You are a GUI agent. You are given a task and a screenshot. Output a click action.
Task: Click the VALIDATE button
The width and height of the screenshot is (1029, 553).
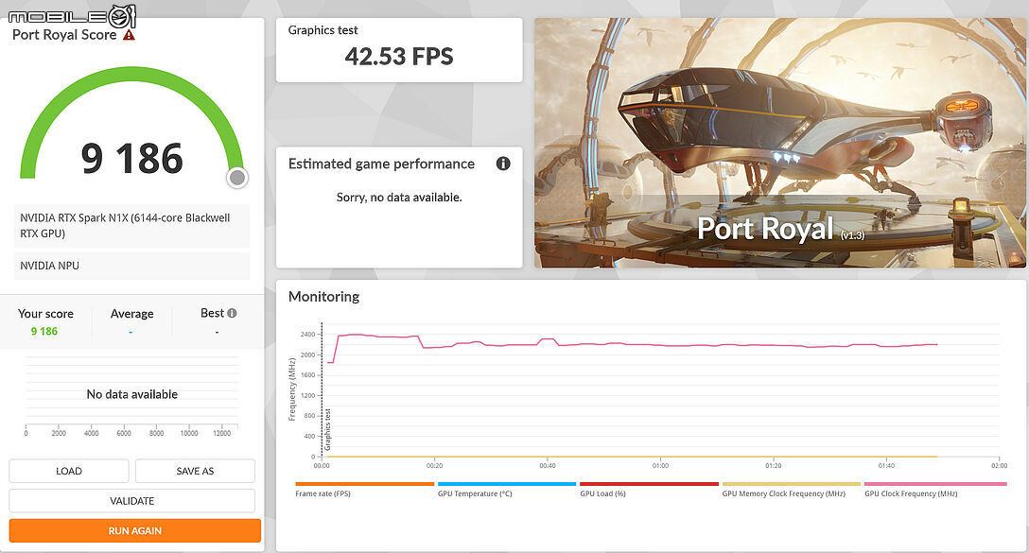[131, 500]
